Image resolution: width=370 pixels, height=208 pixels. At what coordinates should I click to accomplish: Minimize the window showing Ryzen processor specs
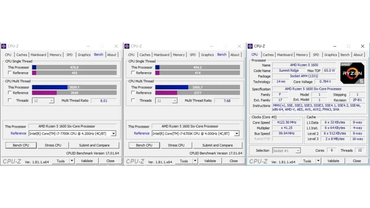[334, 46]
